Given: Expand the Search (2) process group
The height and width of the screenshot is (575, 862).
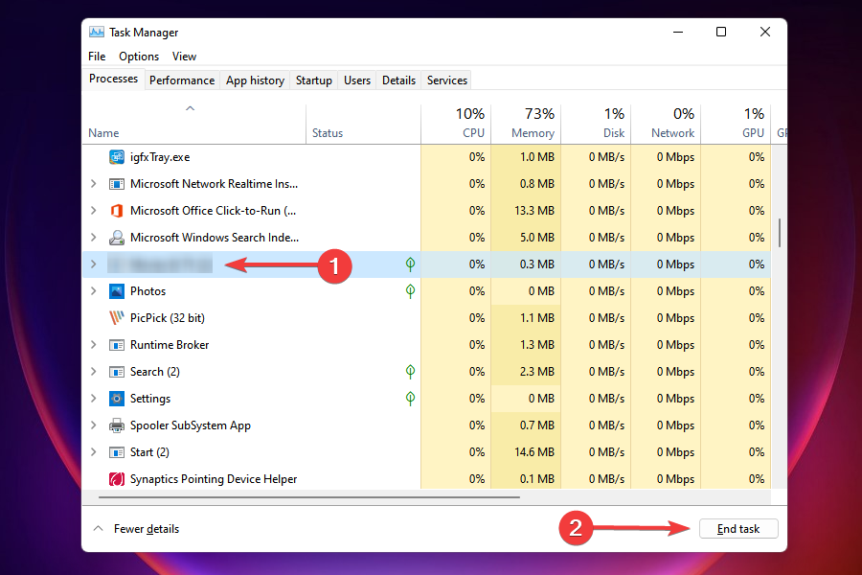Looking at the screenshot, I should [x=93, y=371].
